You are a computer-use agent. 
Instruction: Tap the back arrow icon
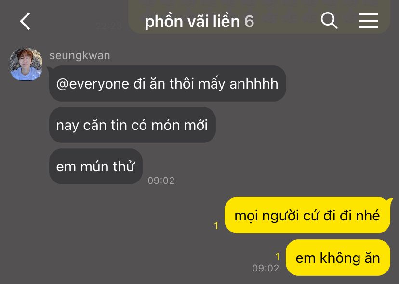[x=25, y=21]
